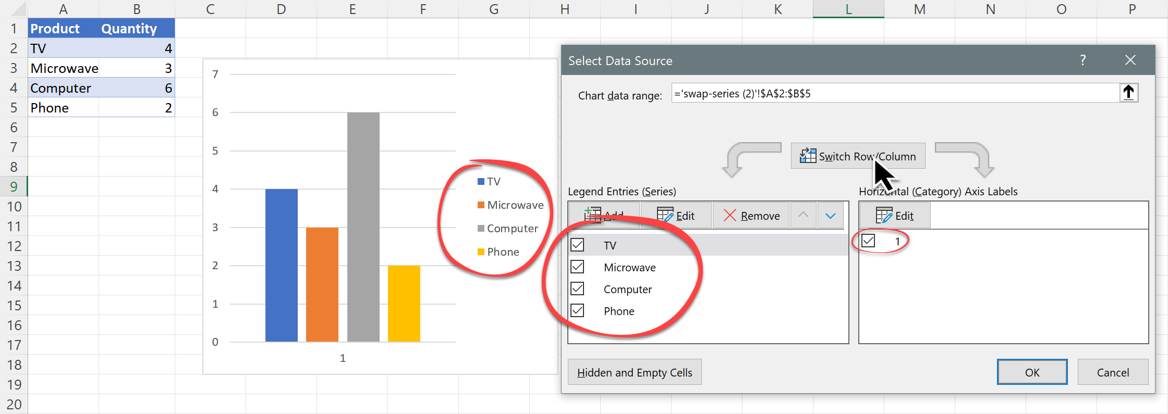
Task: Select the Microwave series row in list
Action: point(708,267)
